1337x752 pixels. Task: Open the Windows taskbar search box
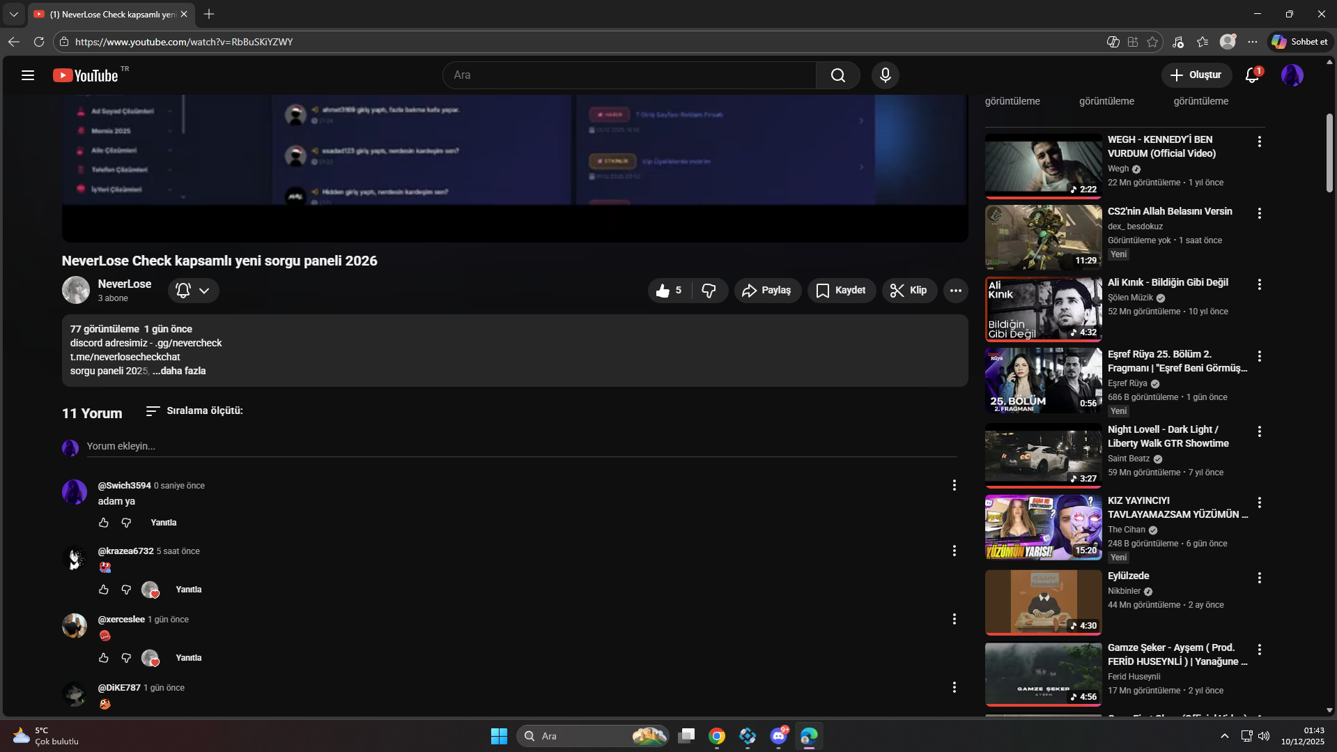pos(593,736)
